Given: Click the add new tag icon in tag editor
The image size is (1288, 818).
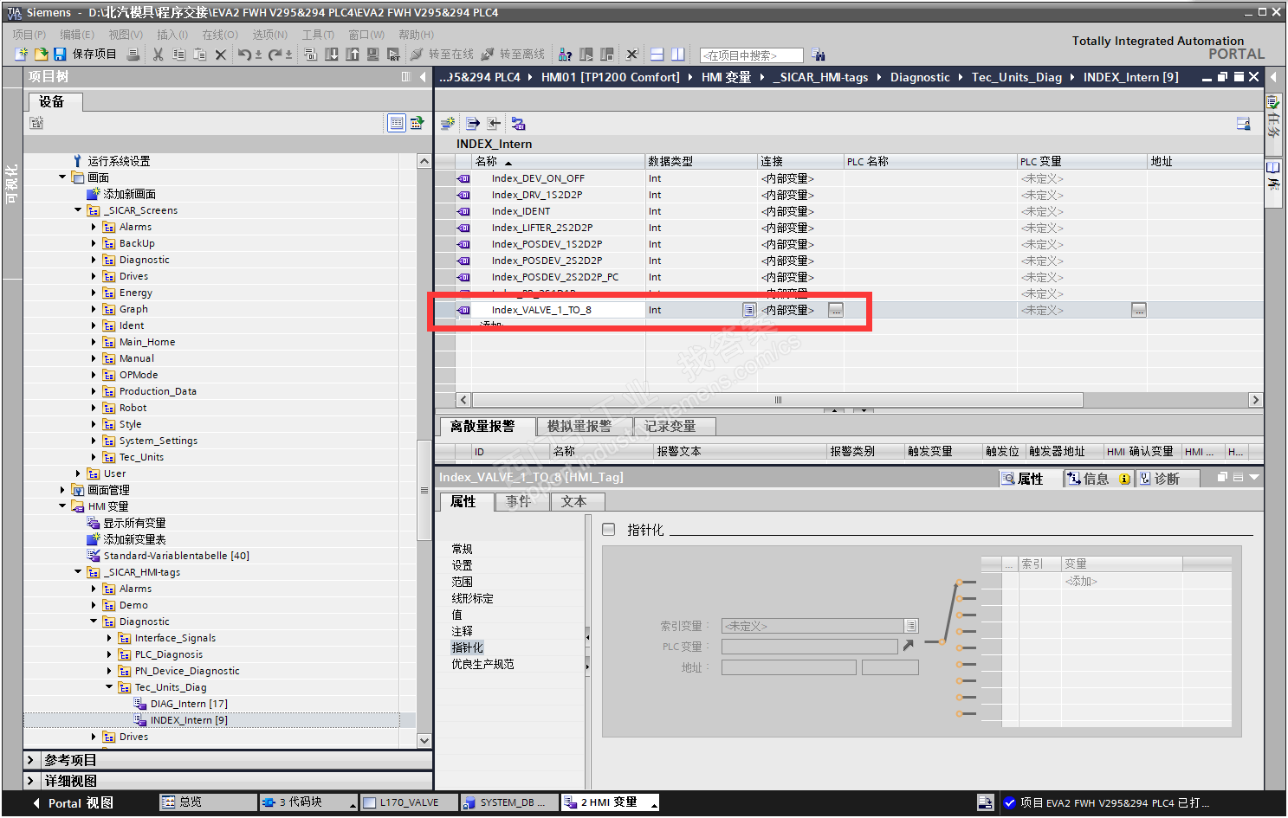Looking at the screenshot, I should (448, 124).
